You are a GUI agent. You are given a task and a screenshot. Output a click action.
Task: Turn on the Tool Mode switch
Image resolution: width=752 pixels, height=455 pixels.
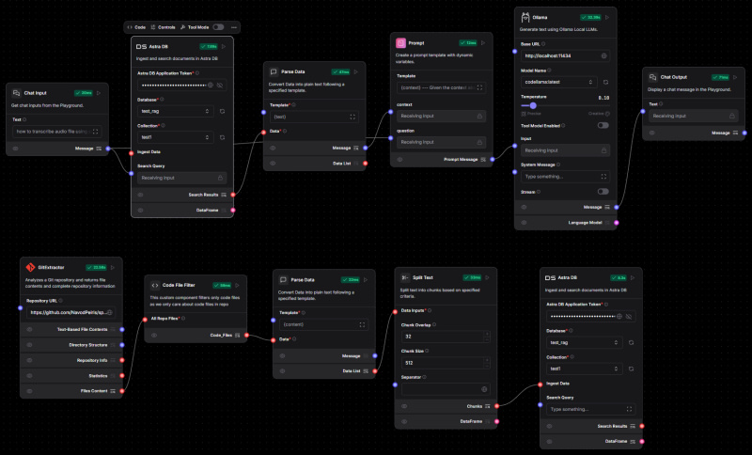218,27
